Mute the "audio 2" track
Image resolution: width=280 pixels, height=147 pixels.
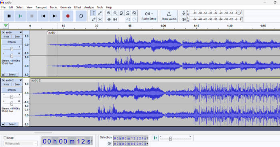point(6,84)
